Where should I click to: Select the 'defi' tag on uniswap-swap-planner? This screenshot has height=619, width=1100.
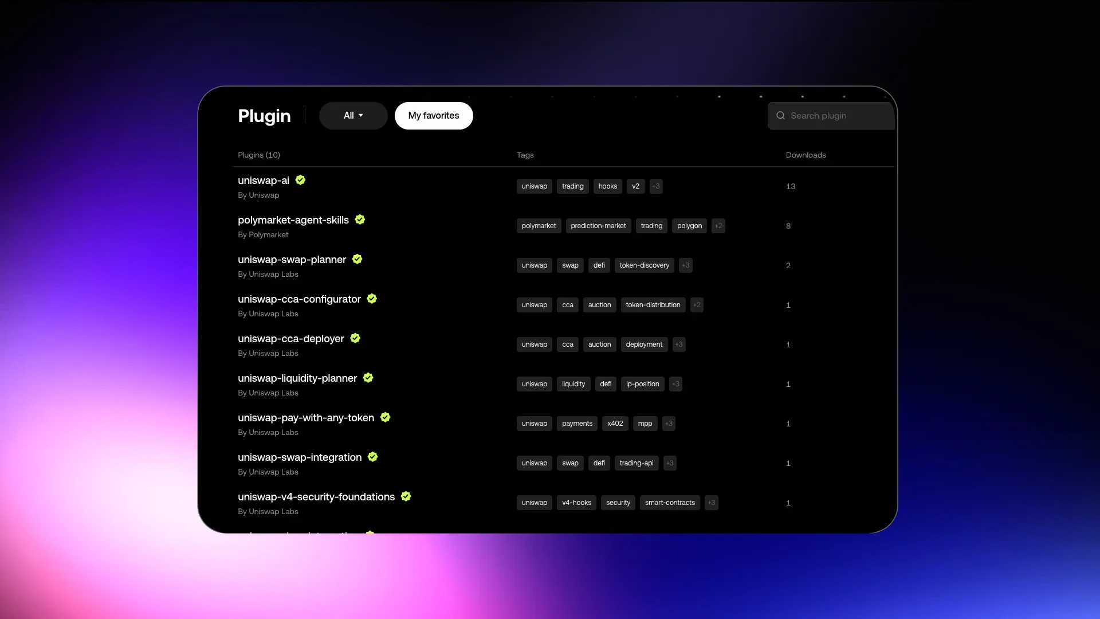tap(599, 265)
